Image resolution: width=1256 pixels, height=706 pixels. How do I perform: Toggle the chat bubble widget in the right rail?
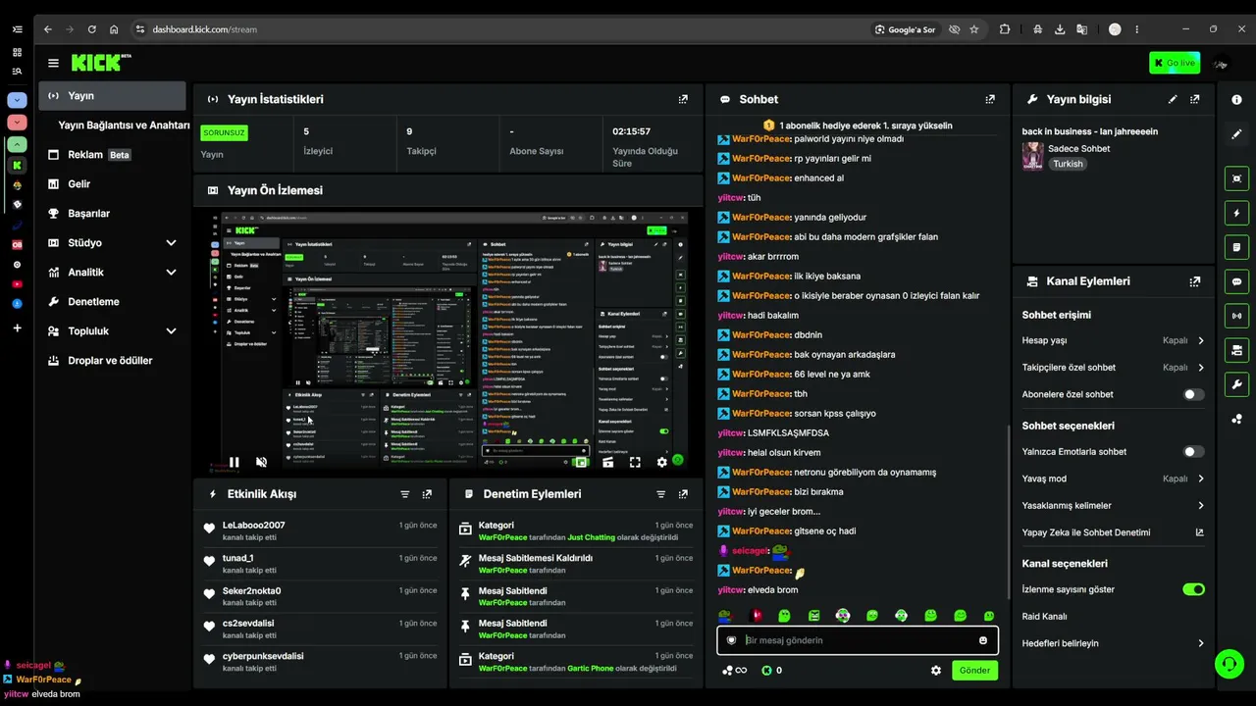pos(1236,281)
